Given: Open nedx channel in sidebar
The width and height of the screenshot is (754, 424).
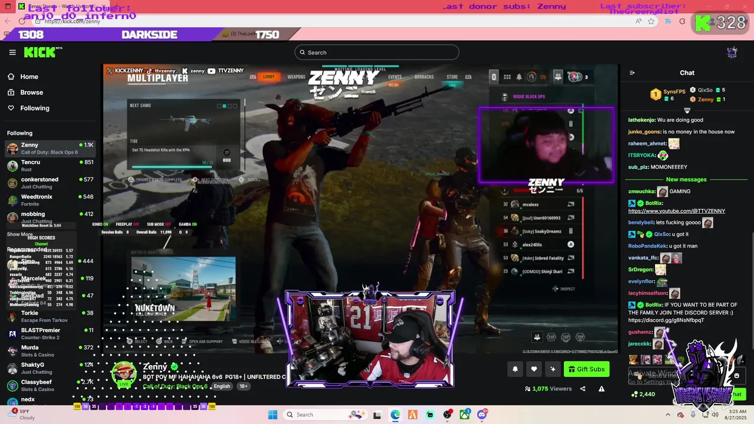Looking at the screenshot, I should 50,399.
